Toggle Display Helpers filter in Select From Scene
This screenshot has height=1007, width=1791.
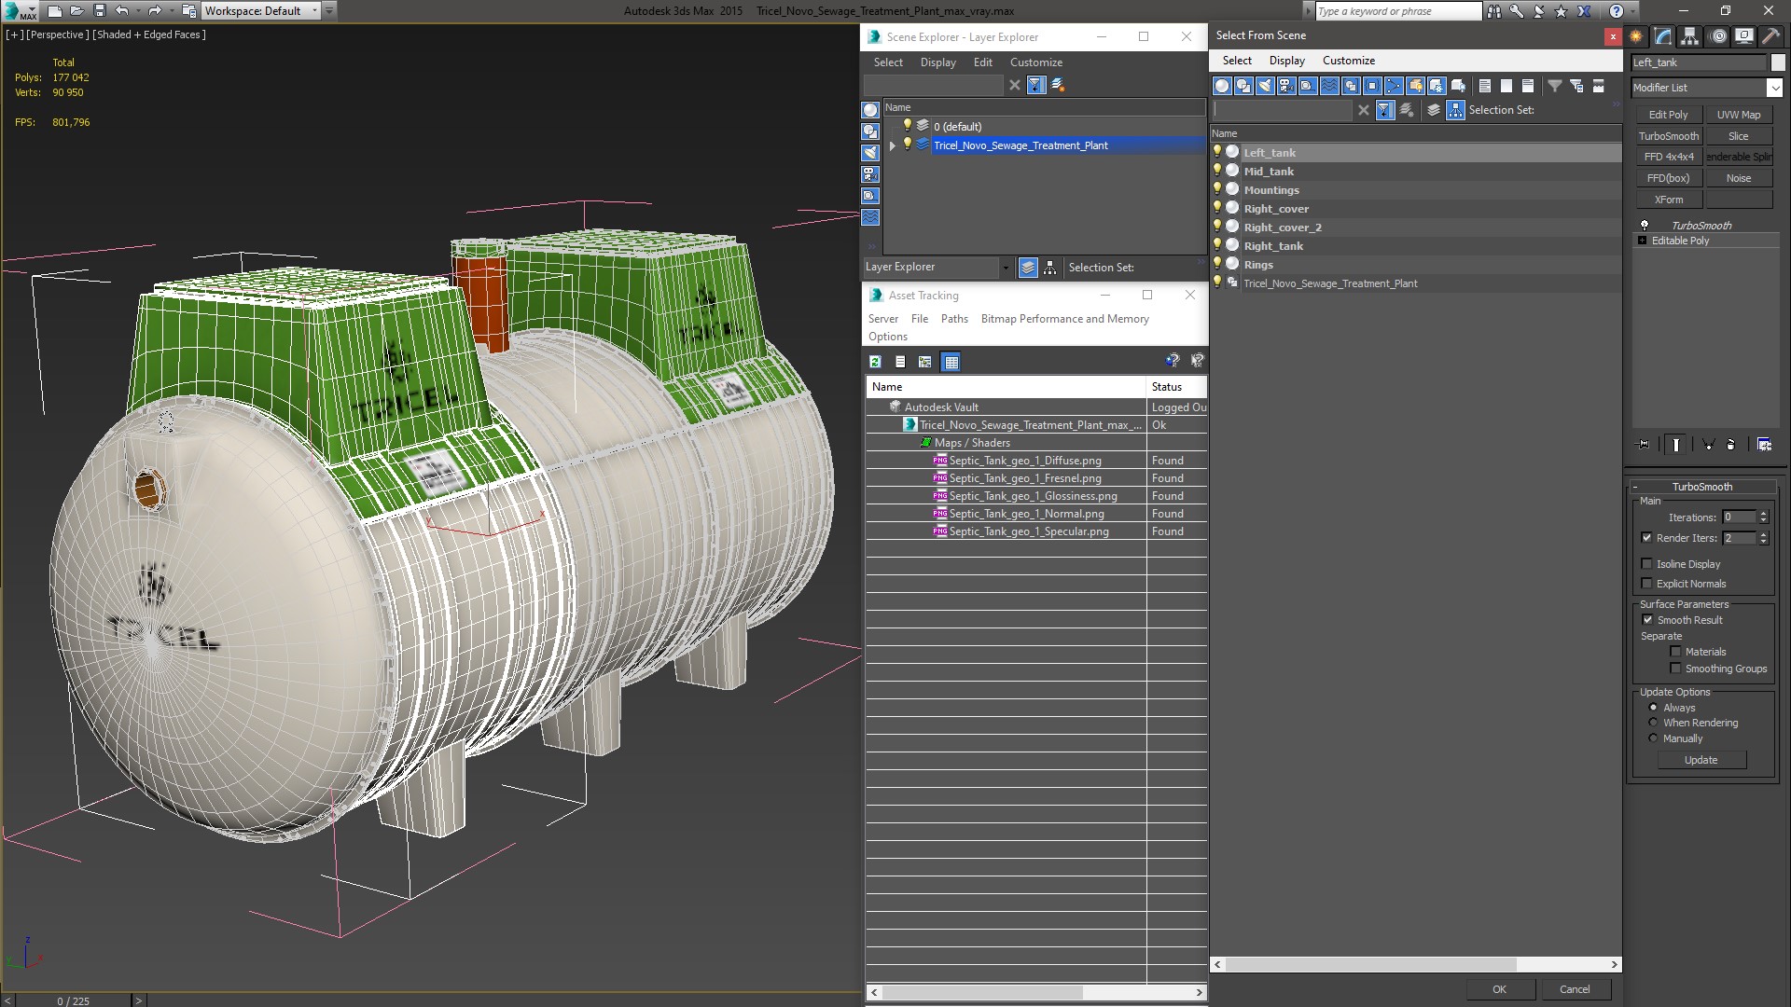pos(1308,86)
